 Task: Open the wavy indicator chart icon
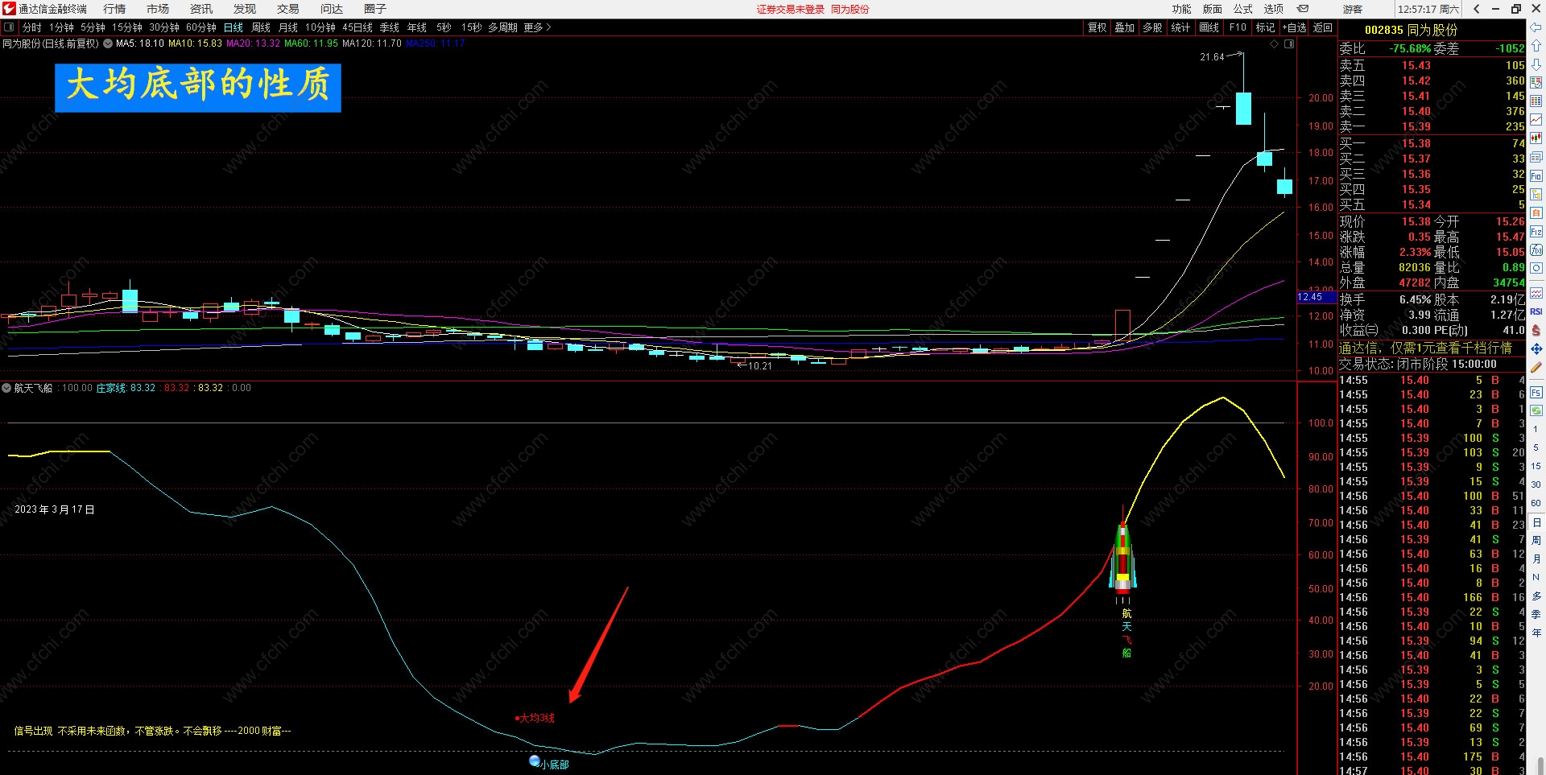tap(1536, 293)
